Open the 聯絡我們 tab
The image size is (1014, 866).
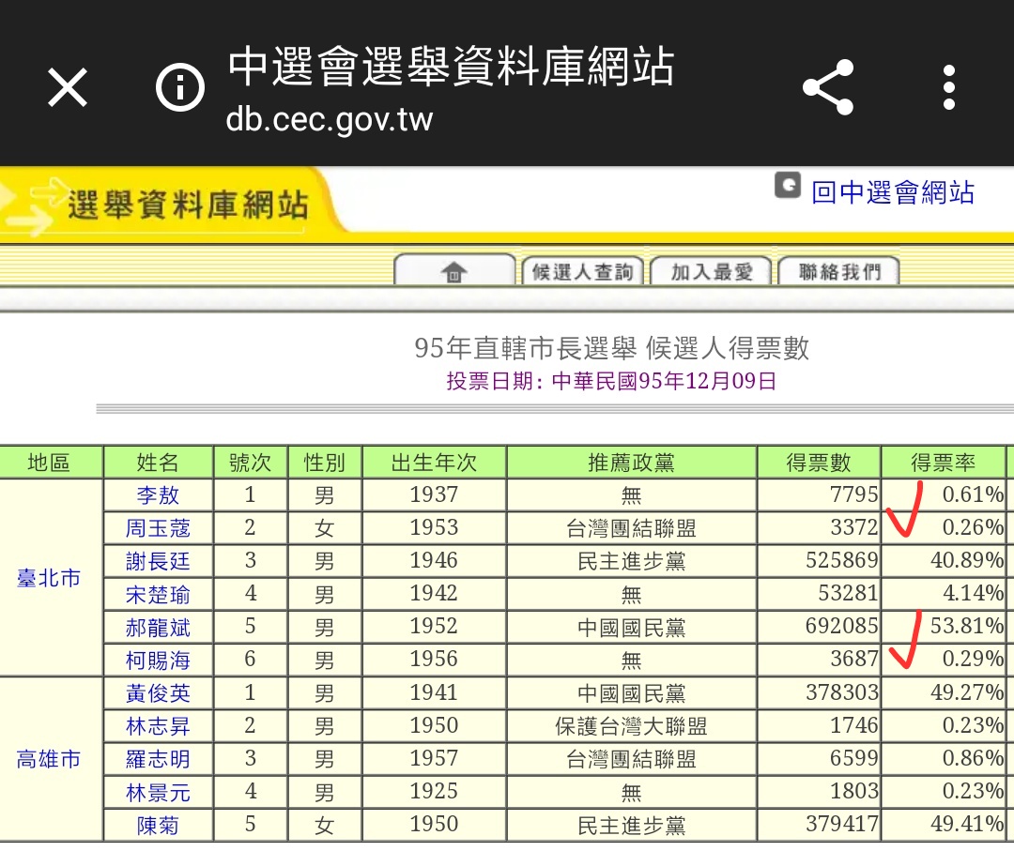[x=839, y=272]
